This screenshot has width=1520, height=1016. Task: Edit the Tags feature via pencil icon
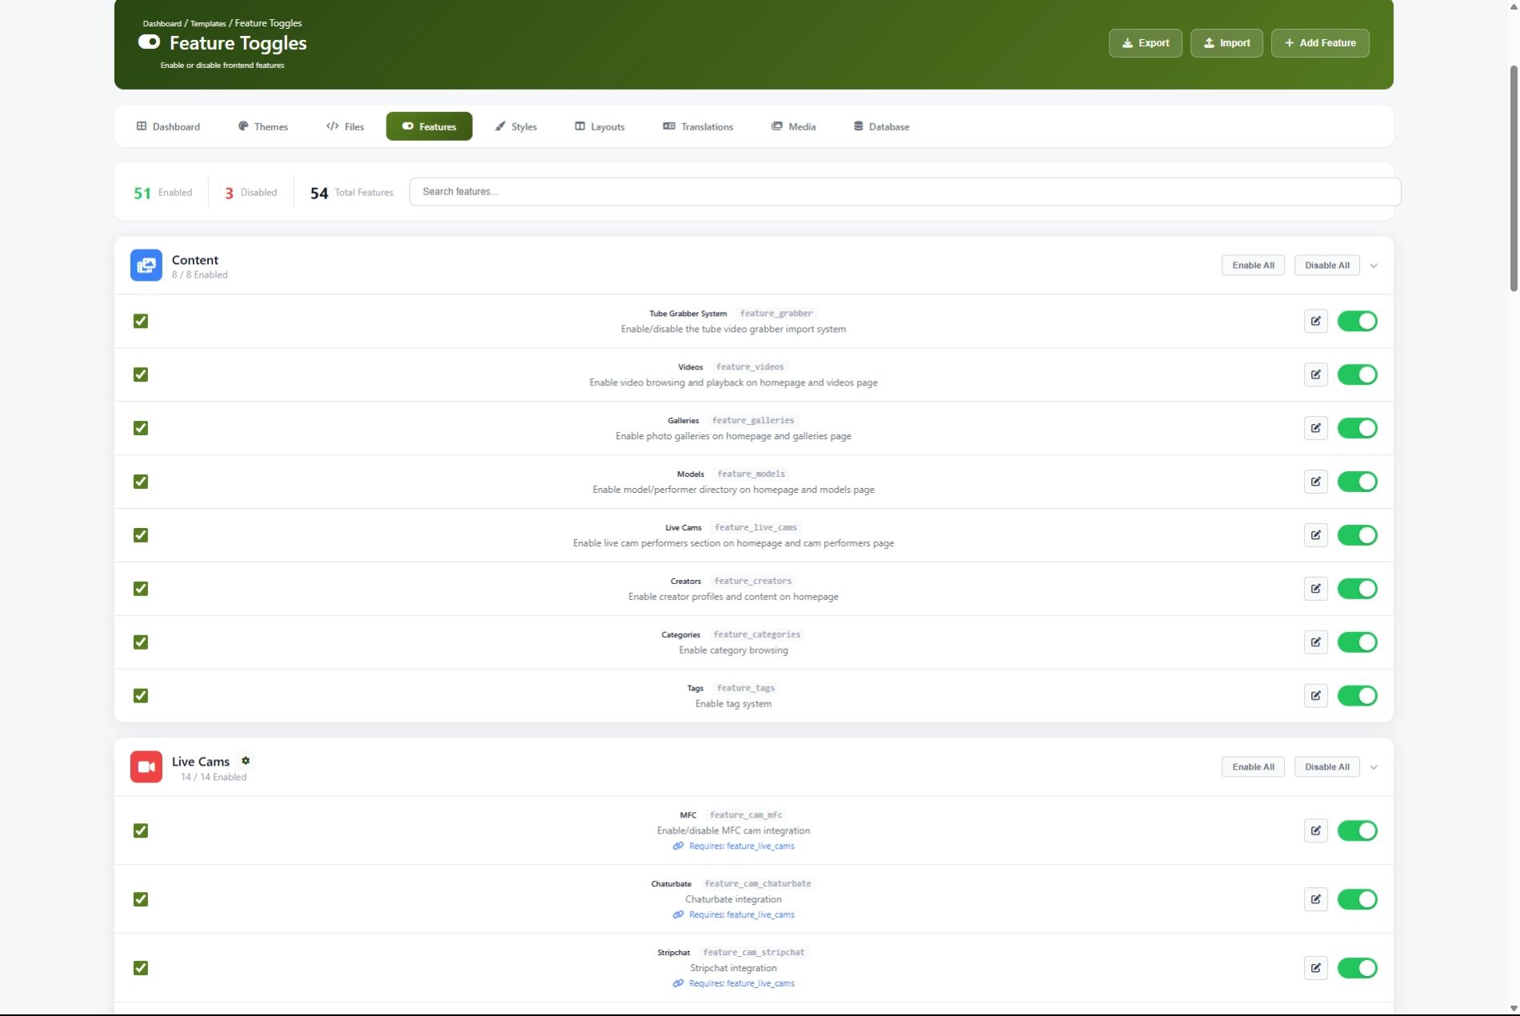[1315, 696]
